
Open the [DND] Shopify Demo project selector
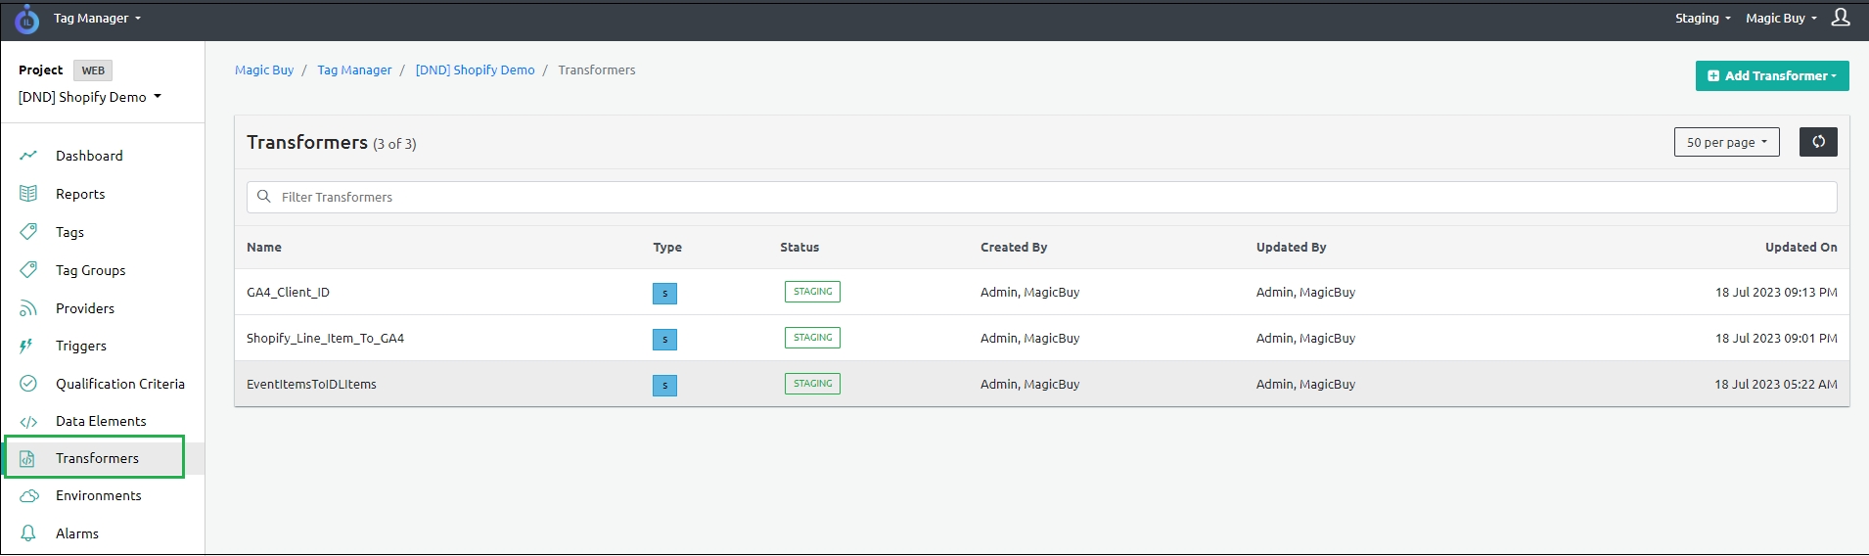coord(89,97)
